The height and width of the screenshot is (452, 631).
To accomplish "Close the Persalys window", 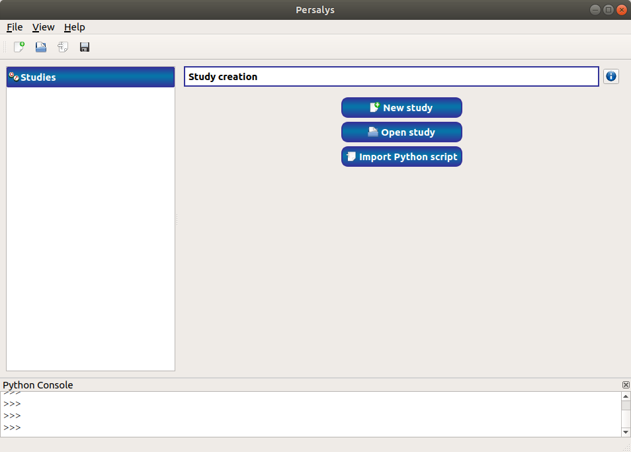I will 622,9.
